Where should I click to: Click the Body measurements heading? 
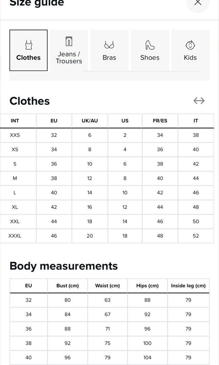pos(64,266)
